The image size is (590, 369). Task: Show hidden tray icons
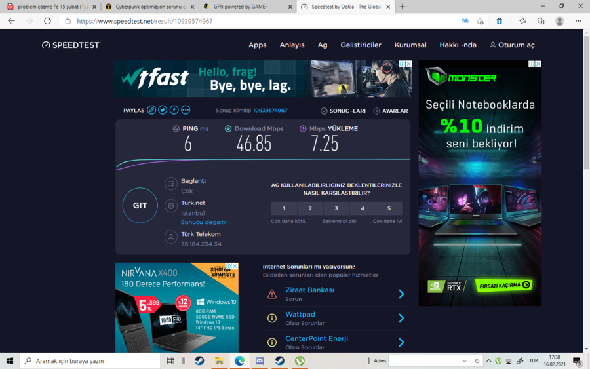point(488,361)
